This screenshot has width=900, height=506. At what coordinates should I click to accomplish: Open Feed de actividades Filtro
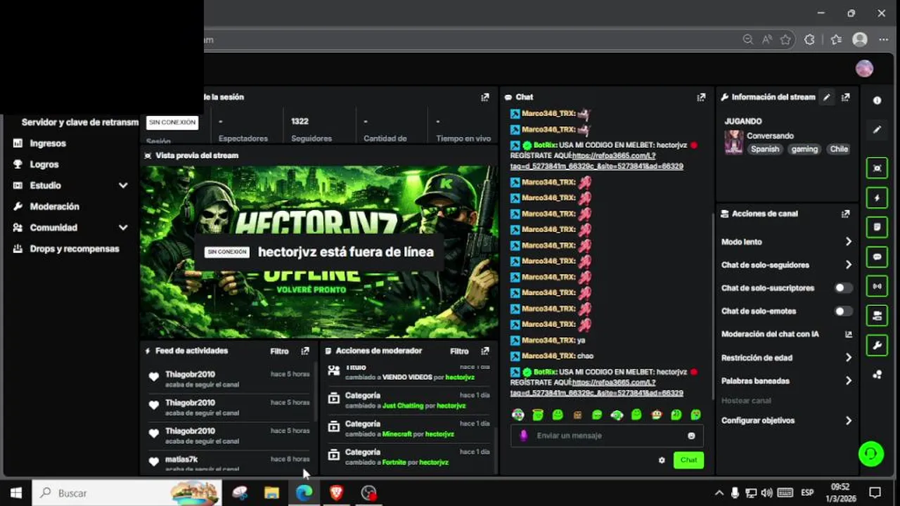click(x=279, y=351)
